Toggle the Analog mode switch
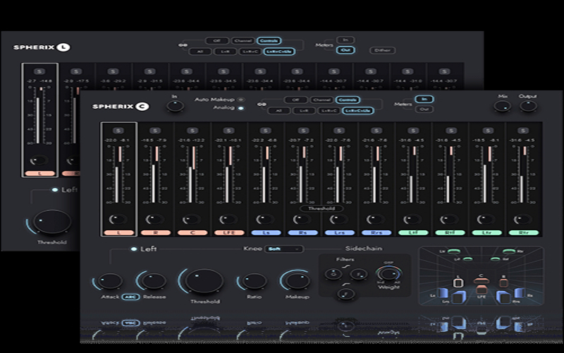564x353 pixels. click(x=241, y=108)
